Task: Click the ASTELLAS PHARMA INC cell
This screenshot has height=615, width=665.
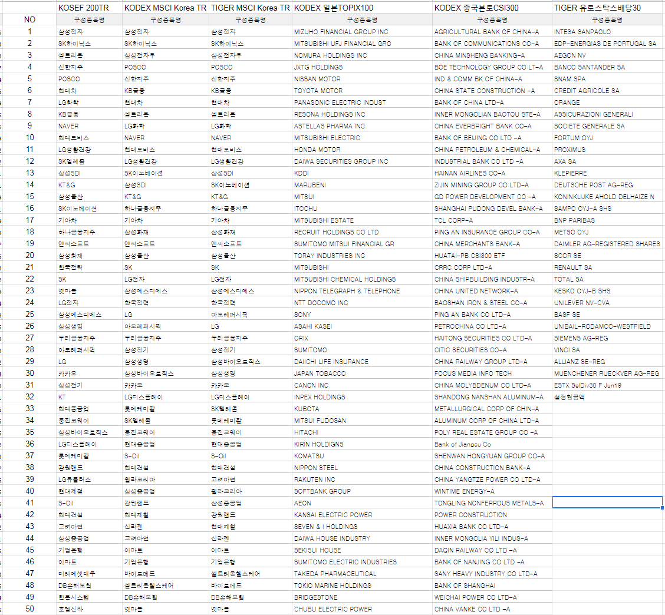Action: 362,126
